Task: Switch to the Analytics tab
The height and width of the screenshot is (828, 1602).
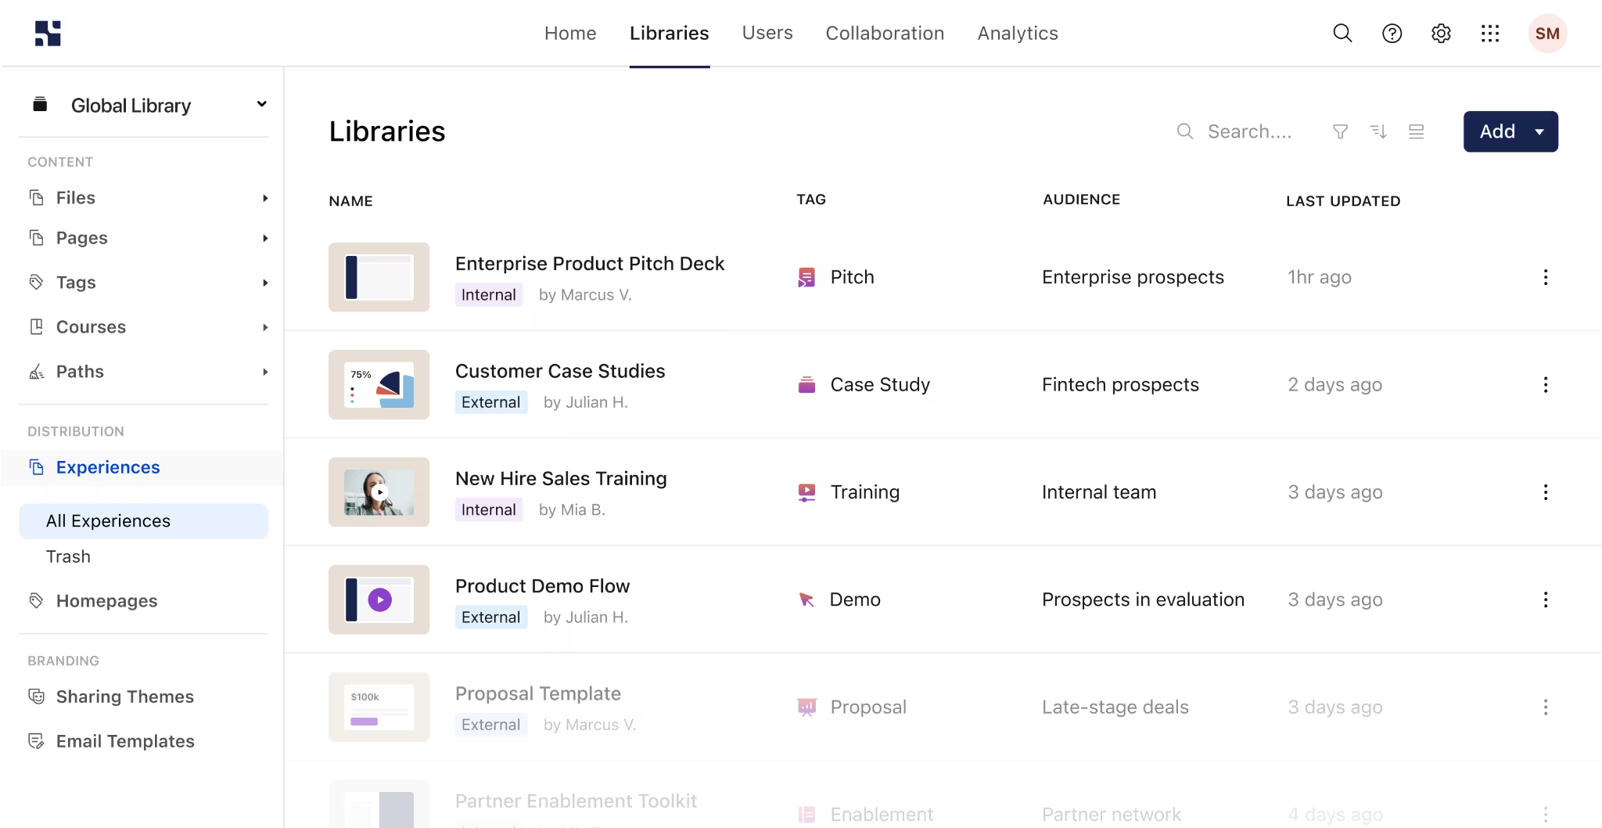Action: click(x=1017, y=33)
